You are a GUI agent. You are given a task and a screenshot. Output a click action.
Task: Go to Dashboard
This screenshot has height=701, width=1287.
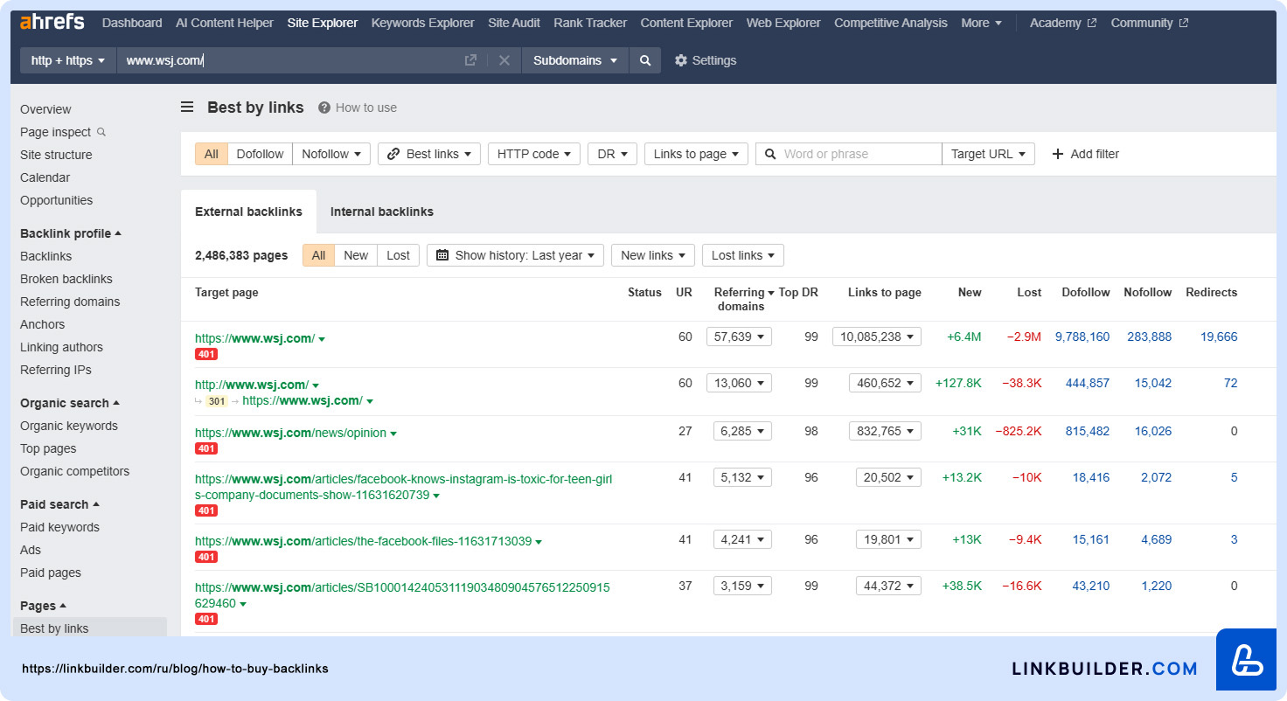click(132, 23)
